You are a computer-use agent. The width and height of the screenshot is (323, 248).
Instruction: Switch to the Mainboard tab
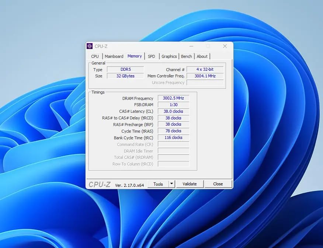114,56
